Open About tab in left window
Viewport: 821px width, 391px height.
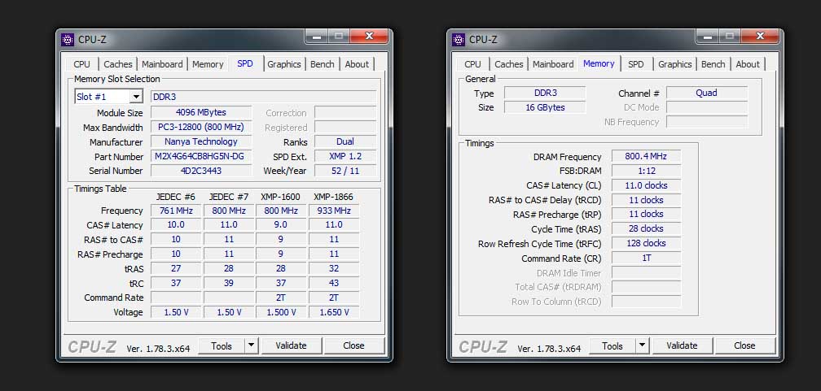(357, 64)
